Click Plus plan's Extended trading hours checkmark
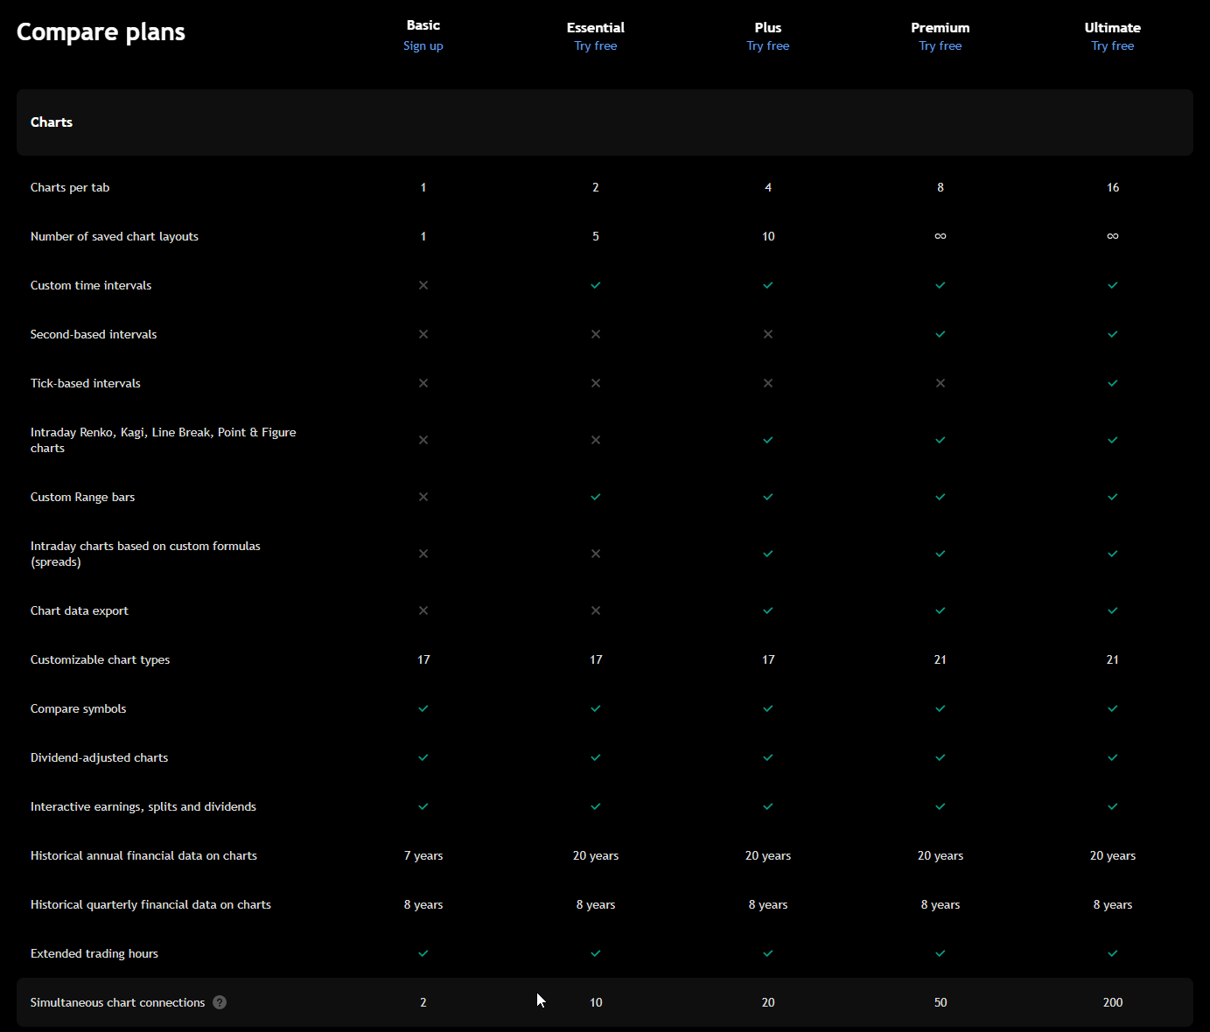 pos(767,953)
